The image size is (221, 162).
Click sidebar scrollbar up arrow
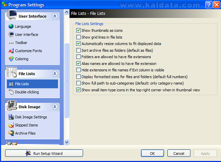tap(67, 12)
